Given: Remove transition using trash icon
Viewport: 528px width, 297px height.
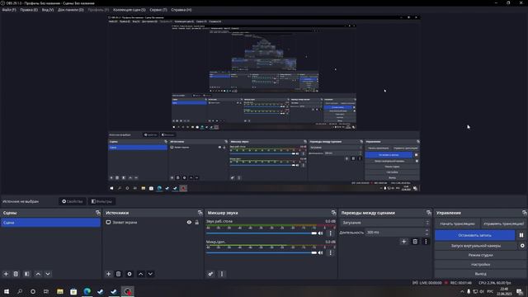Looking at the screenshot, I should pyautogui.click(x=415, y=242).
